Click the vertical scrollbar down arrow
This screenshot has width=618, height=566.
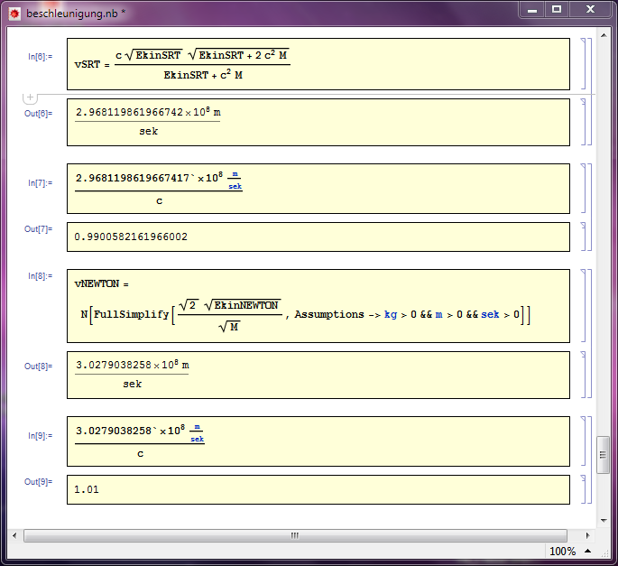[604, 519]
